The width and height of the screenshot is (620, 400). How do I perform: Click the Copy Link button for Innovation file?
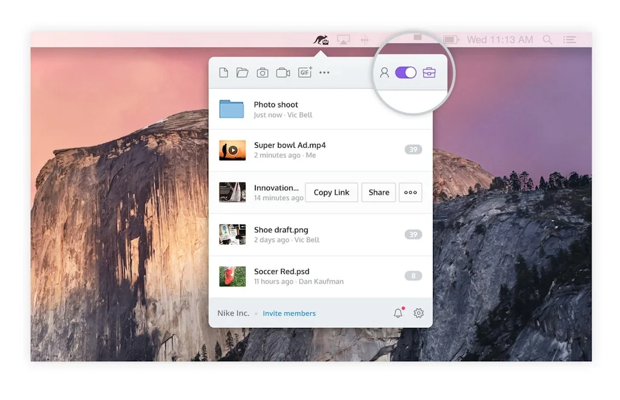pos(331,192)
